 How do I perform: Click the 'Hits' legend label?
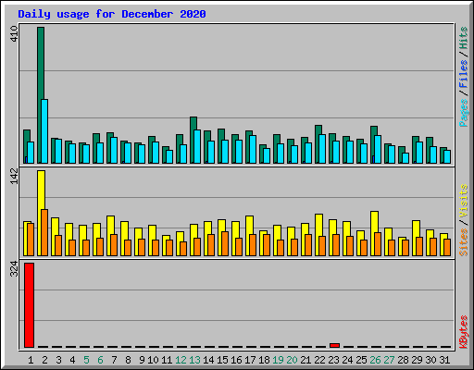[x=463, y=38]
